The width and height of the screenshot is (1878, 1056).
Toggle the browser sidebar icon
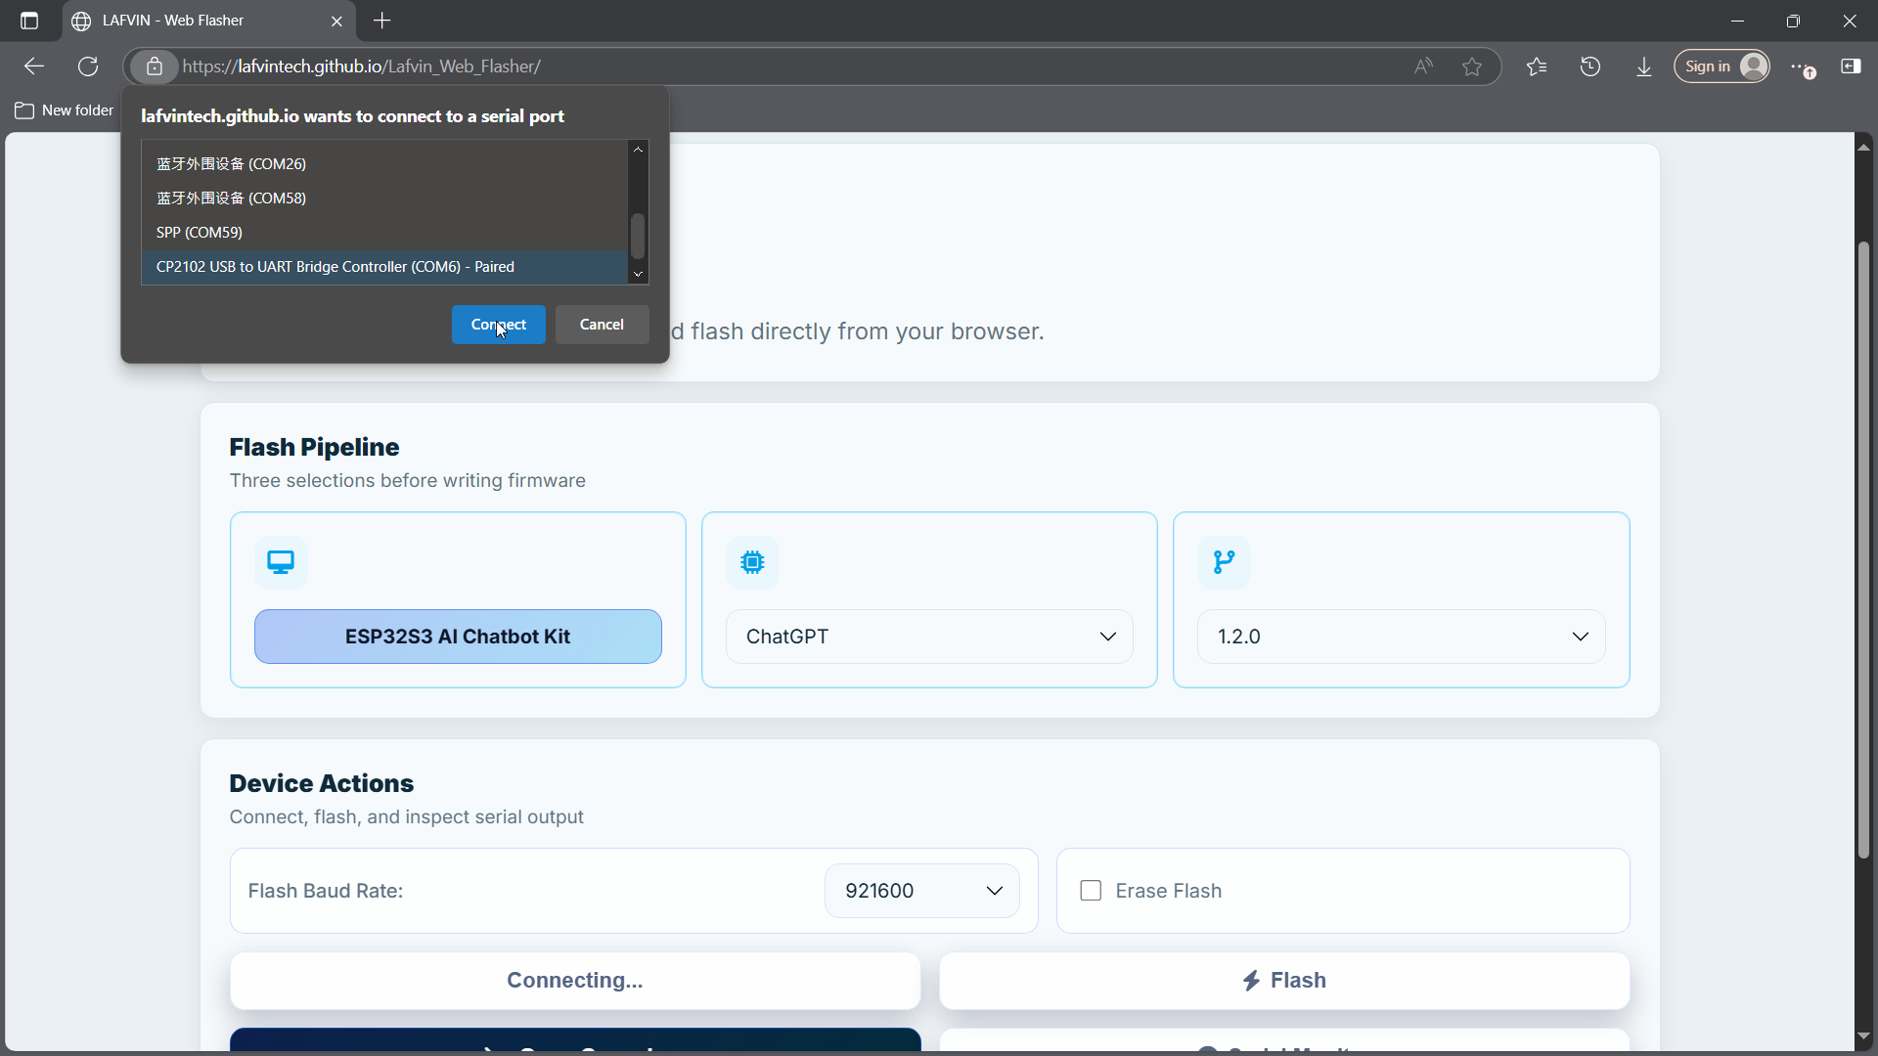click(1851, 66)
